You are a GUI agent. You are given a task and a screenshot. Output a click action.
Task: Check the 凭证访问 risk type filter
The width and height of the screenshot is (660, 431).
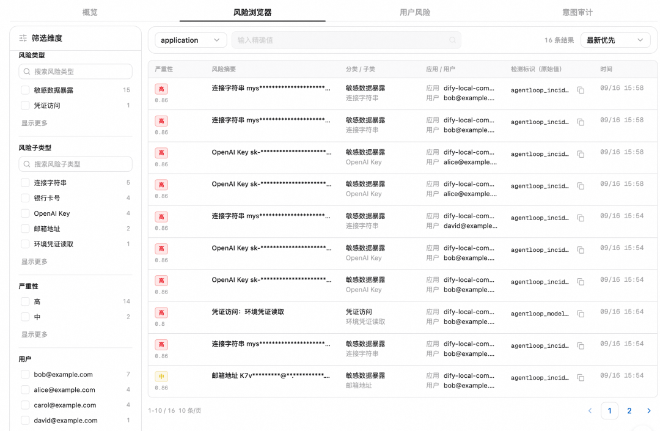click(25, 106)
